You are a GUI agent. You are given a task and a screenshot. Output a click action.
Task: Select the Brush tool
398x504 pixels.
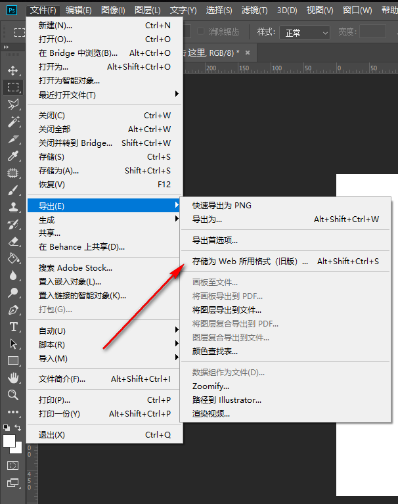13,191
